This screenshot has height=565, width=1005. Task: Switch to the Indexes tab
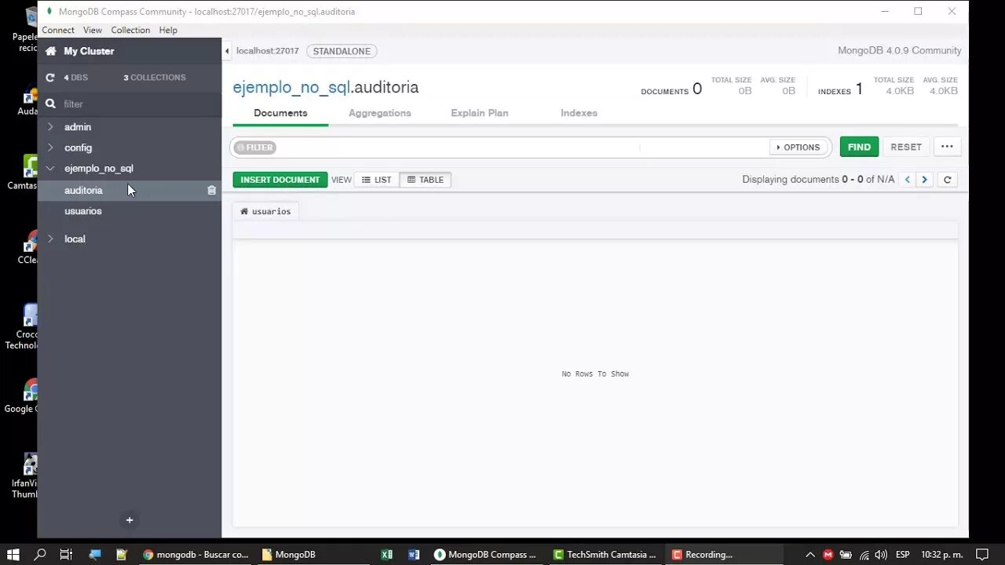(579, 113)
